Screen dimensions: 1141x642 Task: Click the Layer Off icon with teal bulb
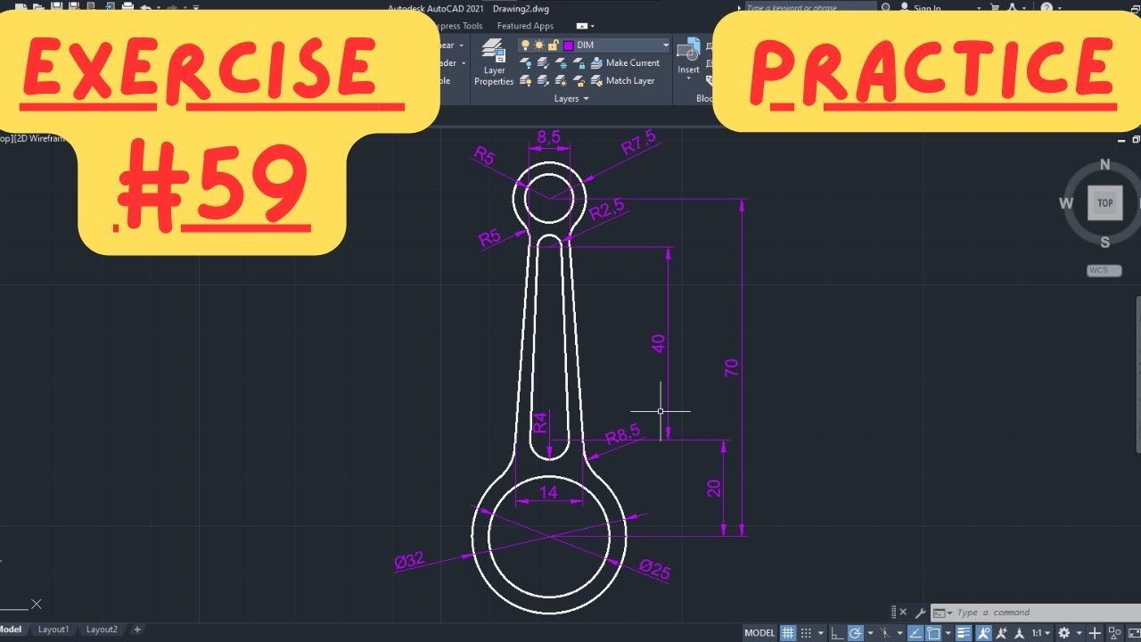pyautogui.click(x=526, y=63)
